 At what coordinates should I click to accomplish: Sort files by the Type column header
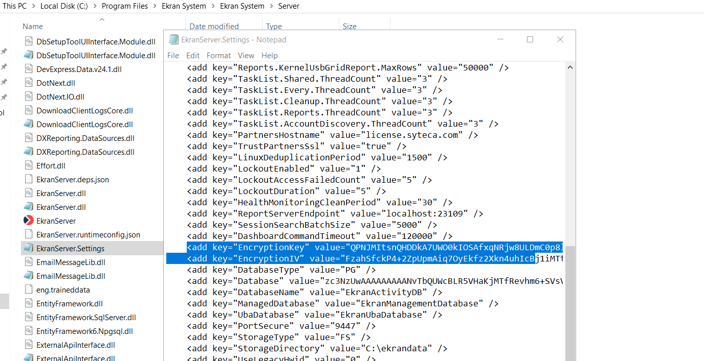pyautogui.click(x=274, y=26)
